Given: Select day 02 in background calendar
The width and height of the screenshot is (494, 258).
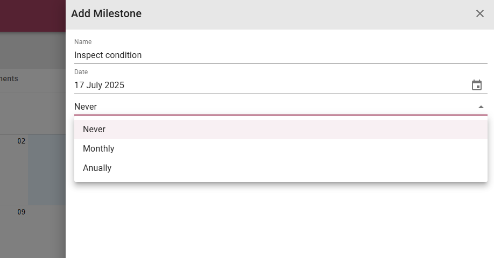Looking at the screenshot, I should tap(21, 141).
